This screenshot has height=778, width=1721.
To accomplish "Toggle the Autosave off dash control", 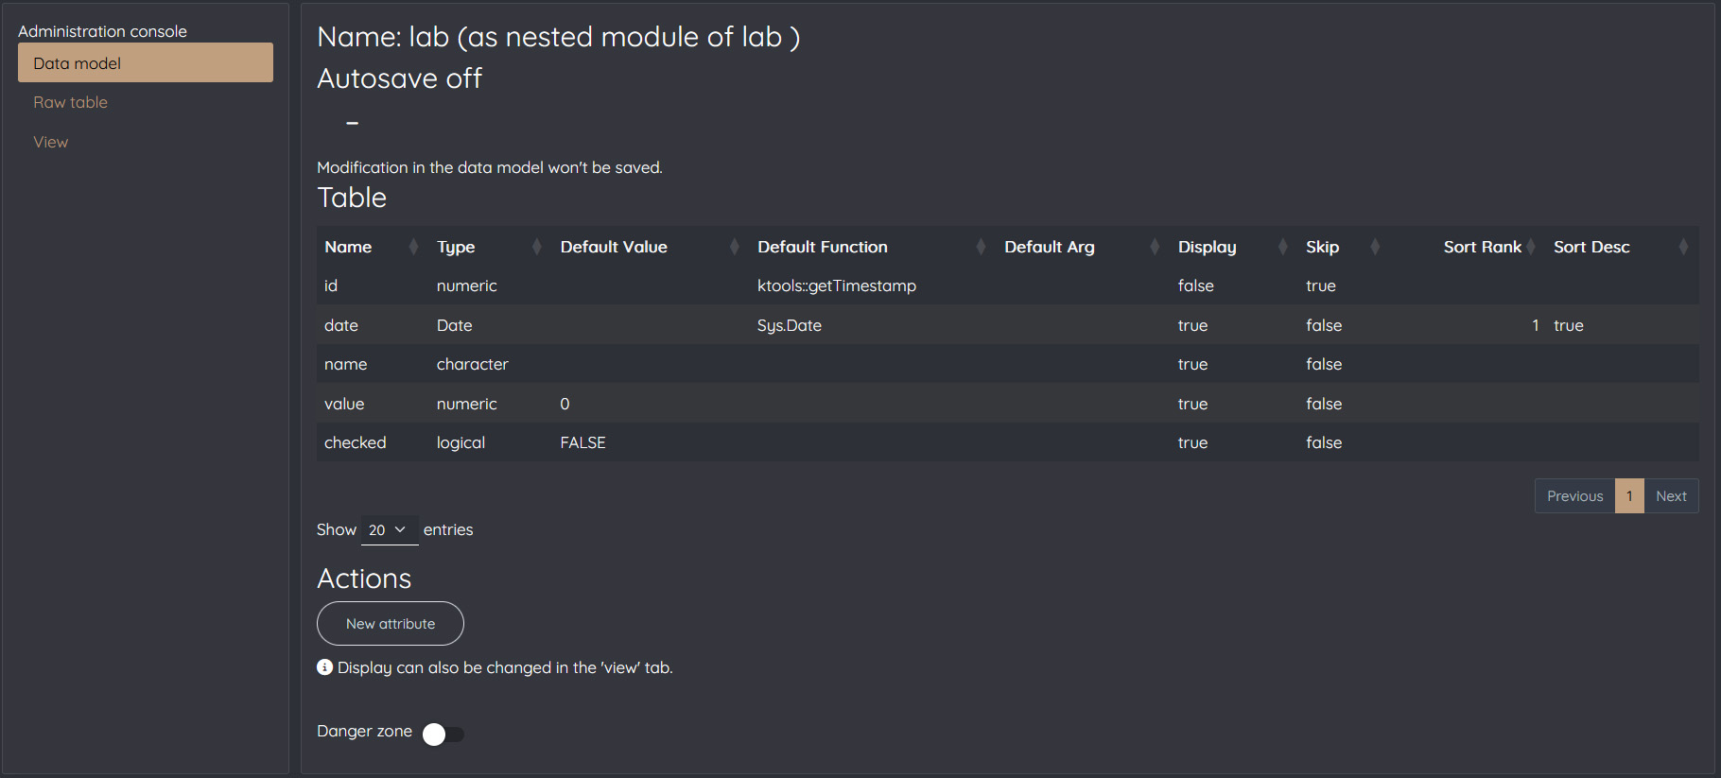I will pos(352,123).
